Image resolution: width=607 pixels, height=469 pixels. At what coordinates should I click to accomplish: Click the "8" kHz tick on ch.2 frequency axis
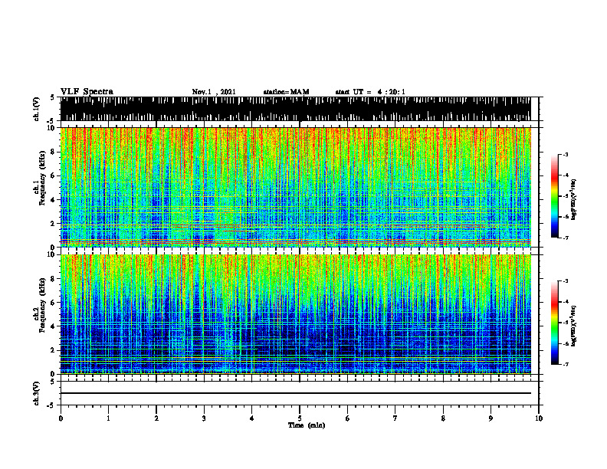(x=53, y=279)
